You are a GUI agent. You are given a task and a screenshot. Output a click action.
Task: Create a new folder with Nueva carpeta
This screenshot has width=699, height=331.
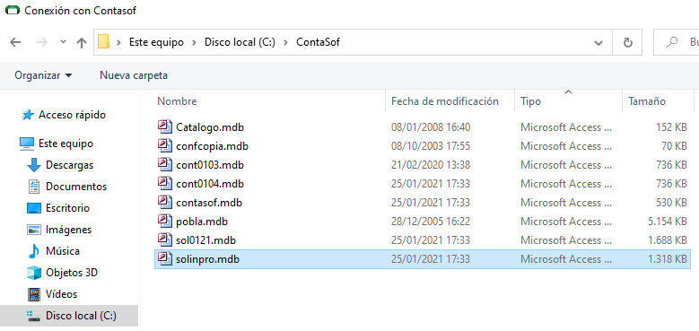pos(134,75)
